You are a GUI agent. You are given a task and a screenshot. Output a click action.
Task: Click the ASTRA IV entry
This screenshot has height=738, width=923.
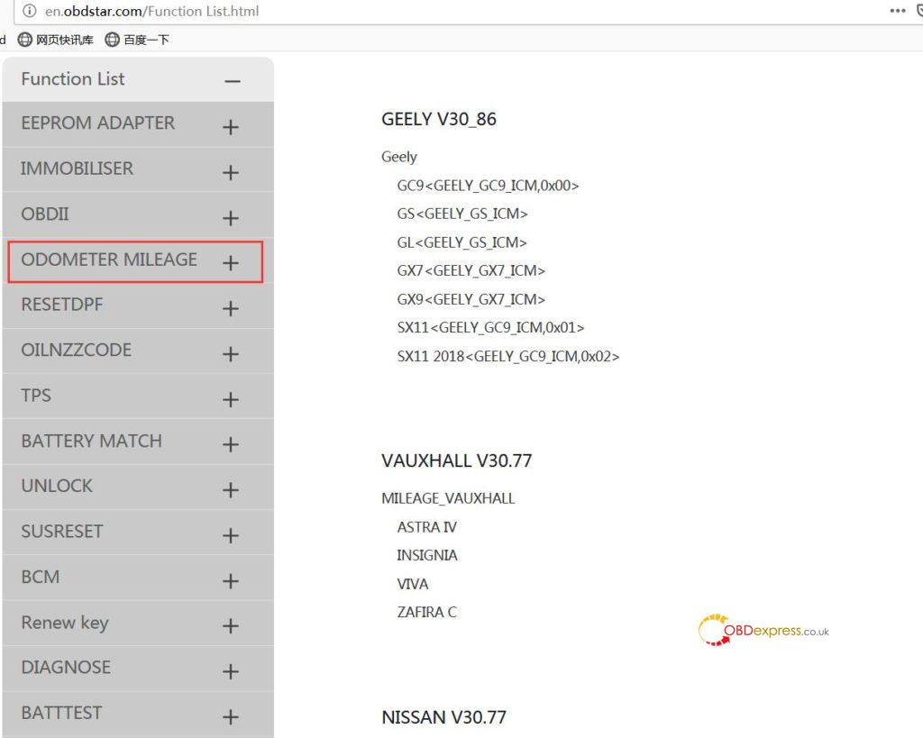pyautogui.click(x=426, y=527)
